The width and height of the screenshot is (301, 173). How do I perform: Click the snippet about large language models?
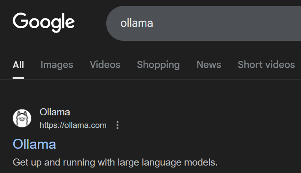click(115, 162)
